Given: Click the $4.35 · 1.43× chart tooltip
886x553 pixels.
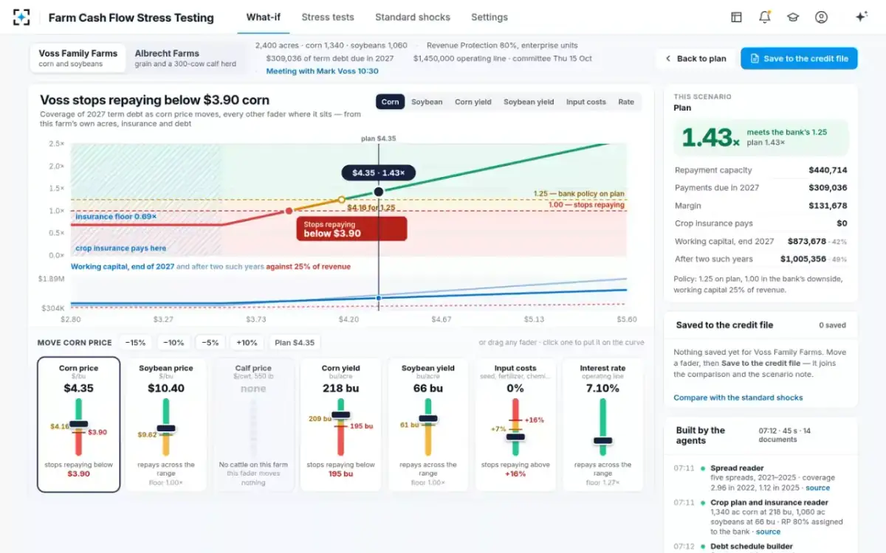Looking at the screenshot, I should click(x=378, y=173).
